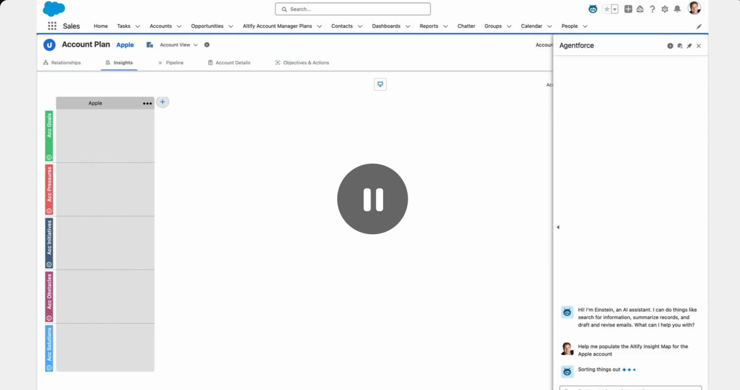The image size is (740, 390).
Task: Select the Acc Pressures row label
Action: pos(49,184)
